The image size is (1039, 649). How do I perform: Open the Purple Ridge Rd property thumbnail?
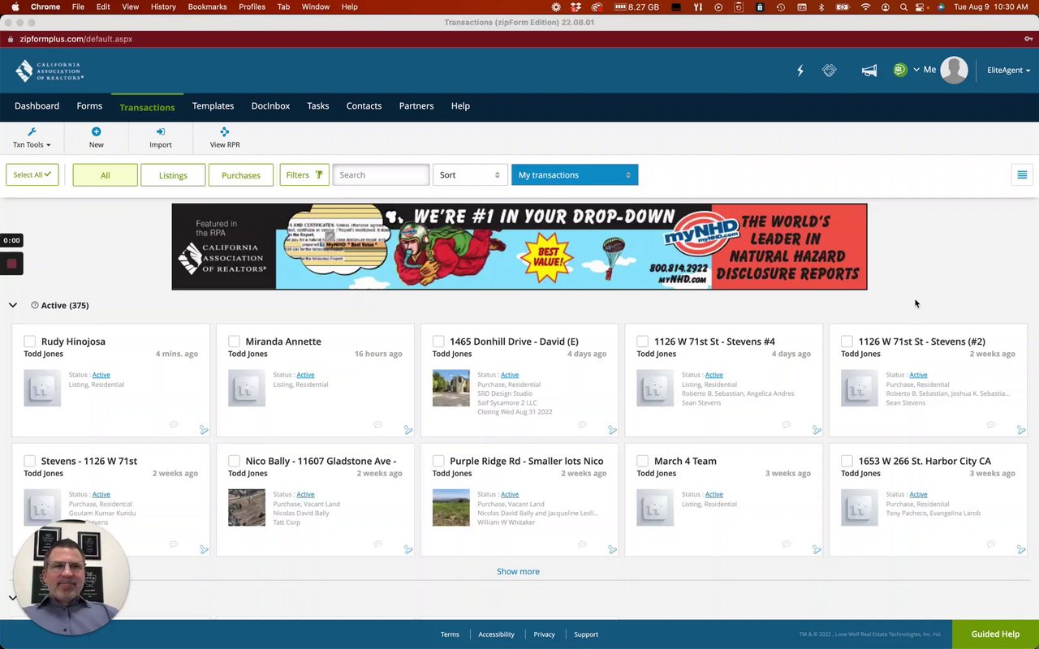451,507
